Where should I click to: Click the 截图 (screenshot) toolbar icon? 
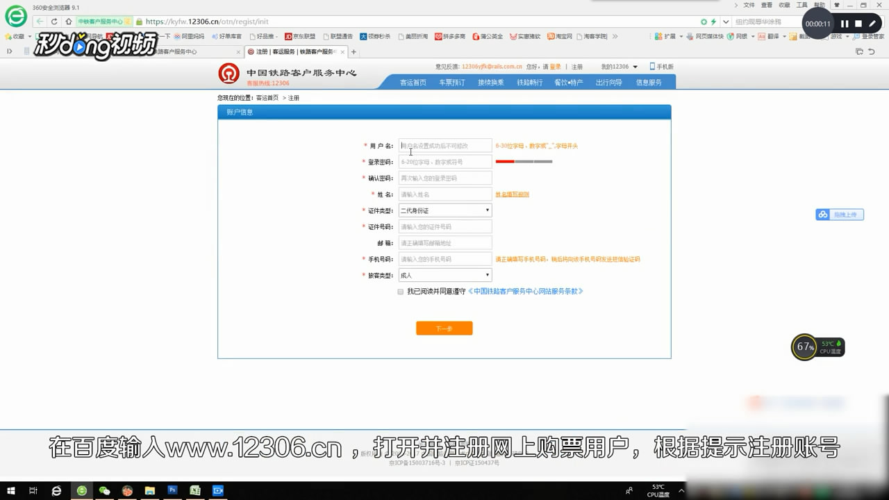click(794, 36)
